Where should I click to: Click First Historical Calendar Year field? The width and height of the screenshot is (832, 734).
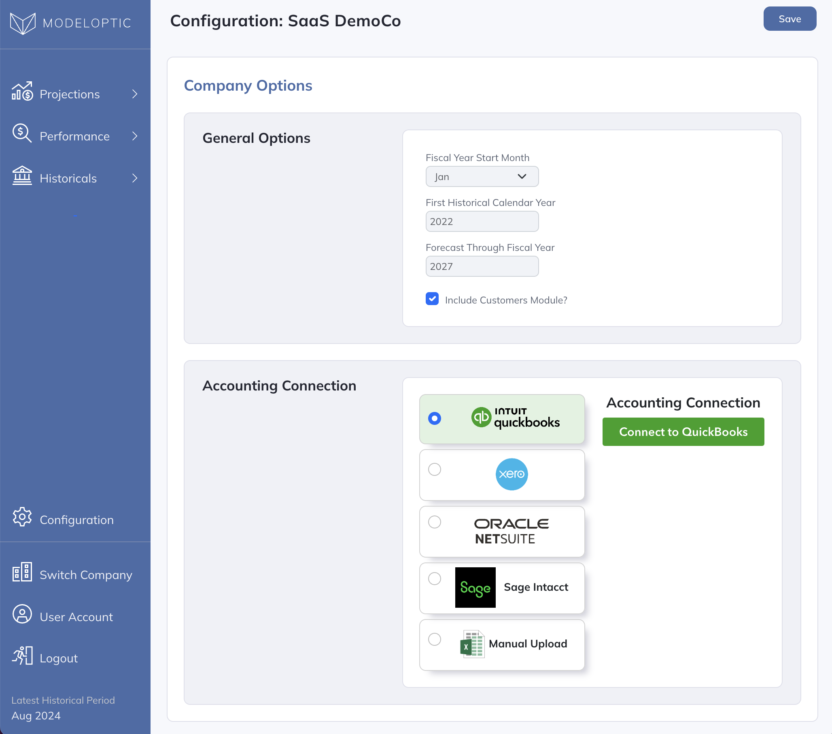[x=482, y=221]
